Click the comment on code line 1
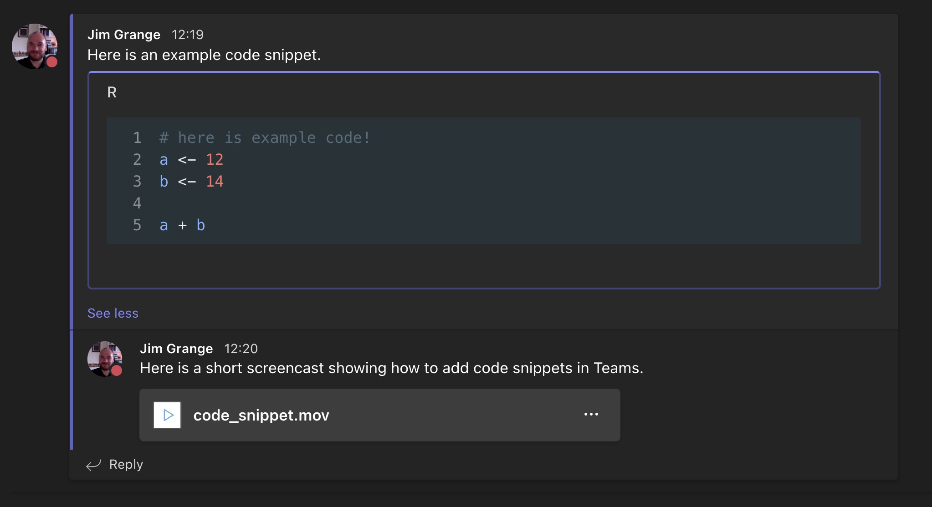The width and height of the screenshot is (932, 507). click(x=265, y=137)
